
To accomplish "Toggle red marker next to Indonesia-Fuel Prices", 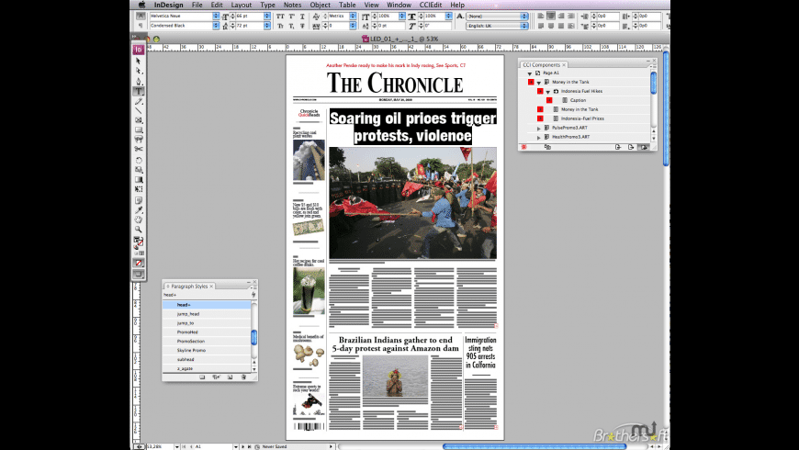I will click(540, 118).
